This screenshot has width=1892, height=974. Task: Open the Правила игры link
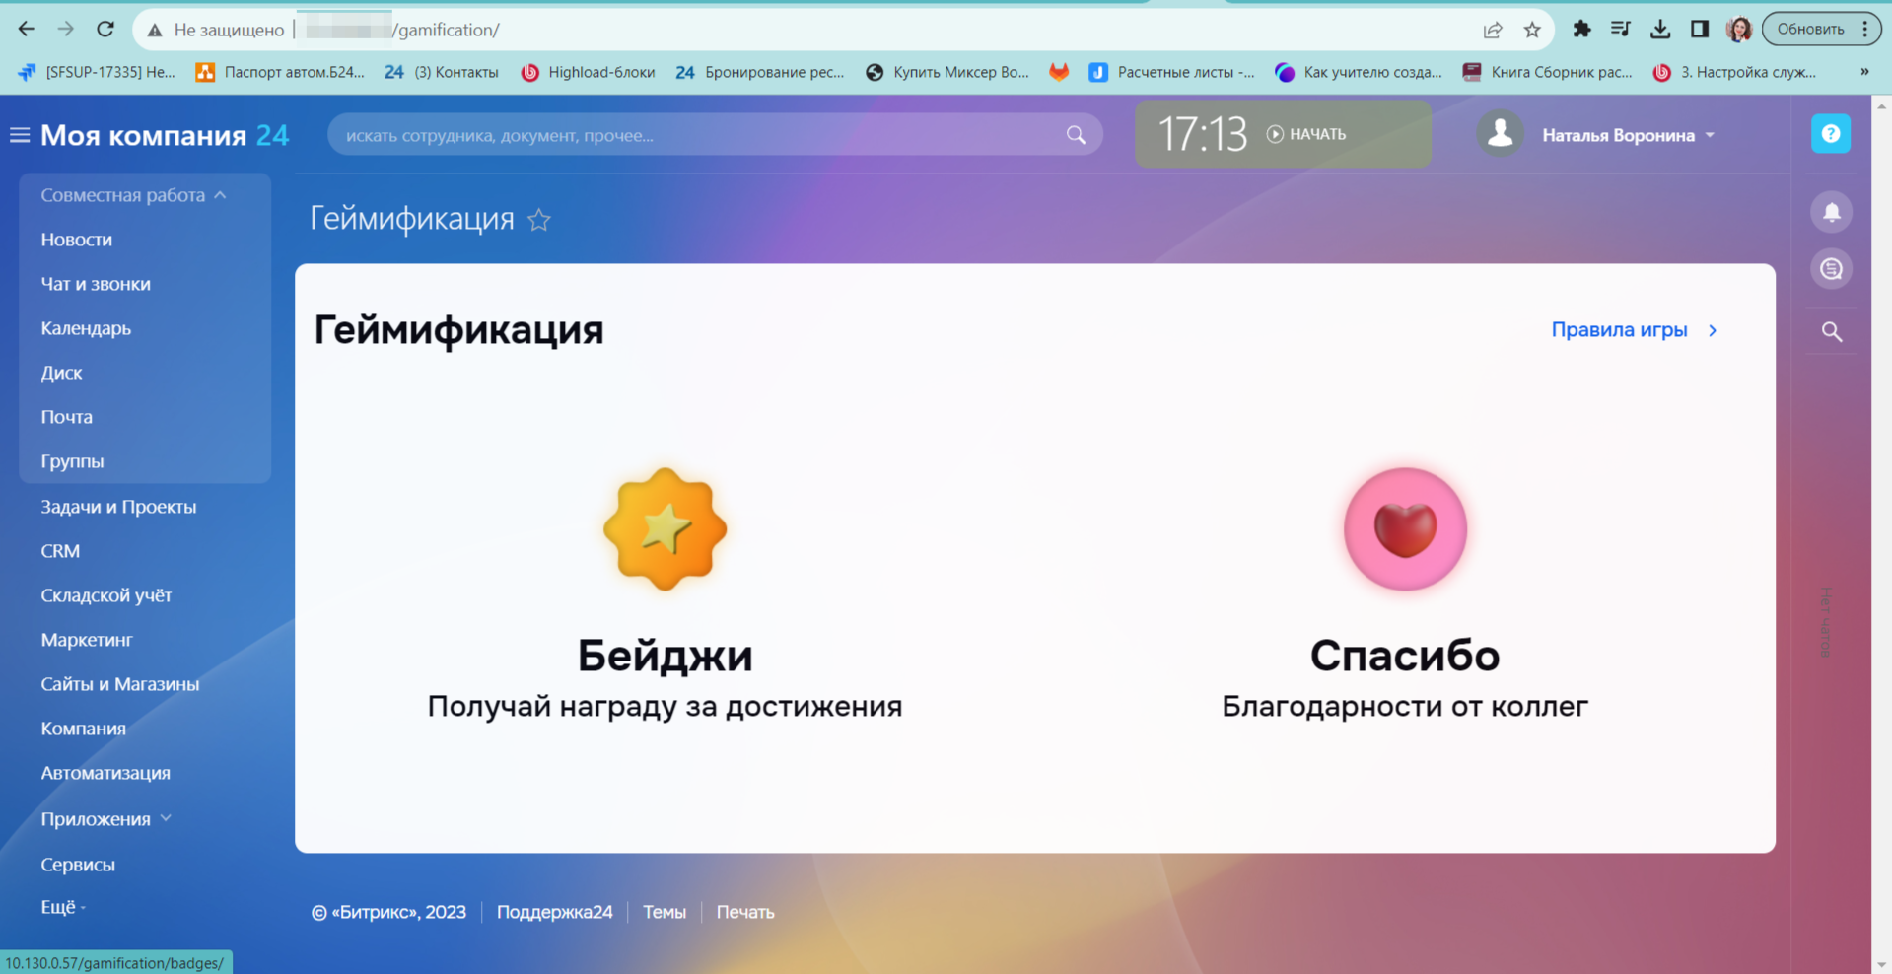[x=1633, y=330]
